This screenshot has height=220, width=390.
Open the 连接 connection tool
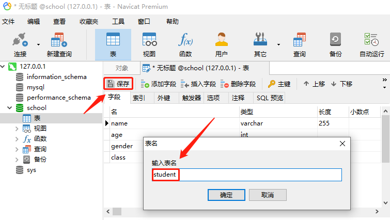pyautogui.click(x=20, y=45)
